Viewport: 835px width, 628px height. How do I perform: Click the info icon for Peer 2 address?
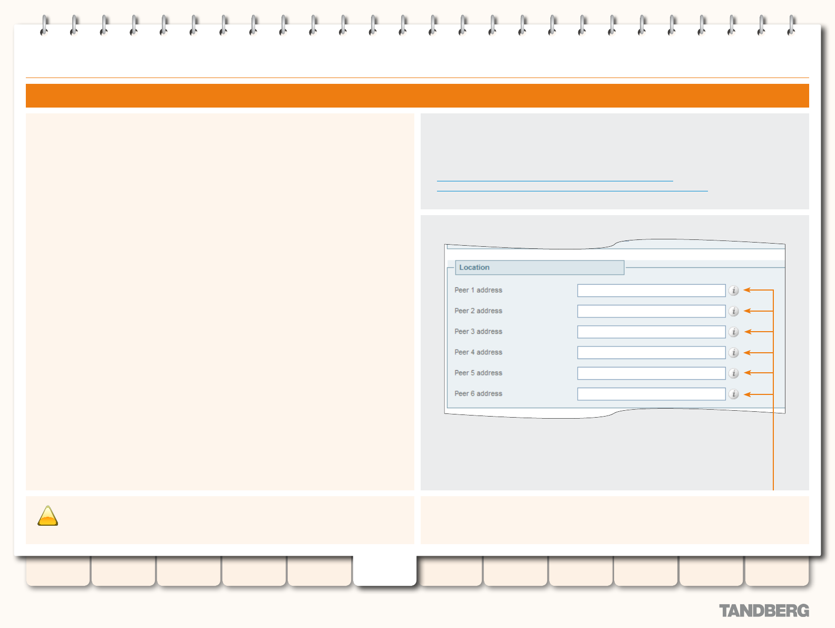pyautogui.click(x=733, y=311)
